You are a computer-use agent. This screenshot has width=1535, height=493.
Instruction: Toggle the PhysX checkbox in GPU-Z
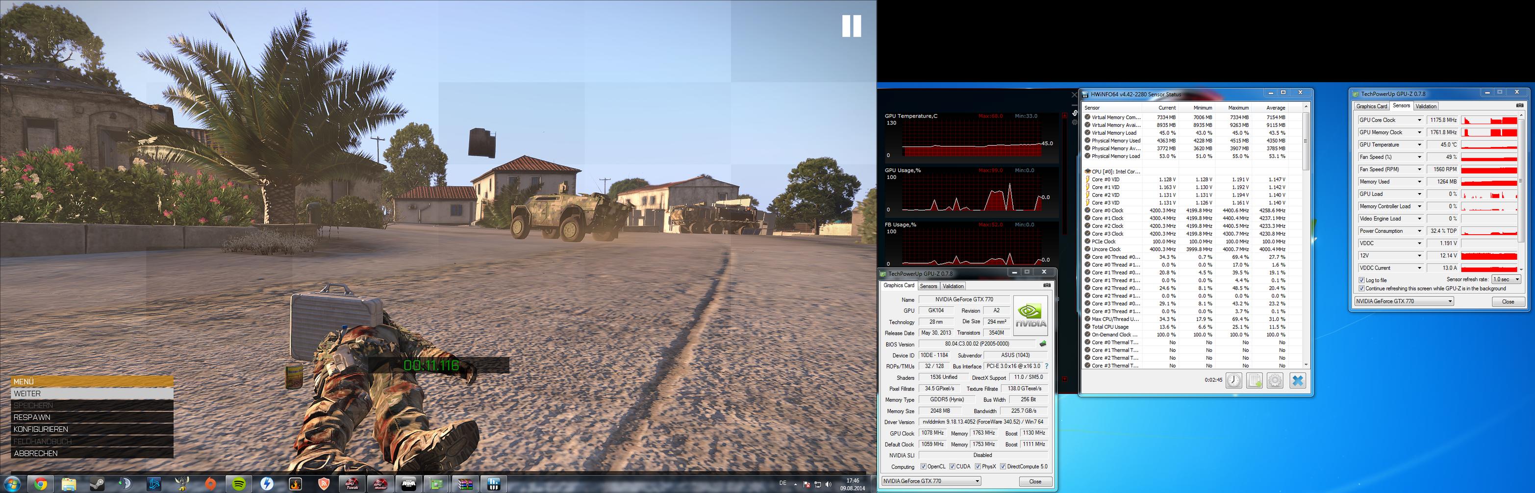pos(978,466)
